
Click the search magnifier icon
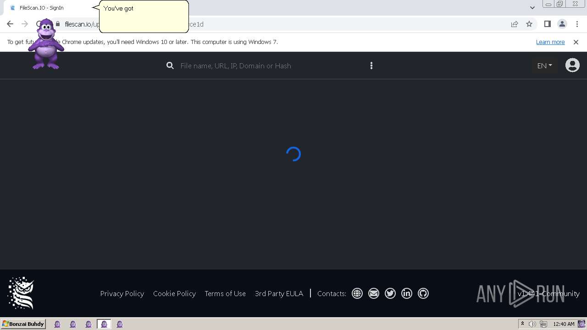coord(170,66)
